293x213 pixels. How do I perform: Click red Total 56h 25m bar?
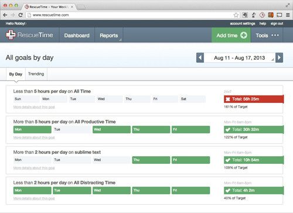click(x=254, y=99)
